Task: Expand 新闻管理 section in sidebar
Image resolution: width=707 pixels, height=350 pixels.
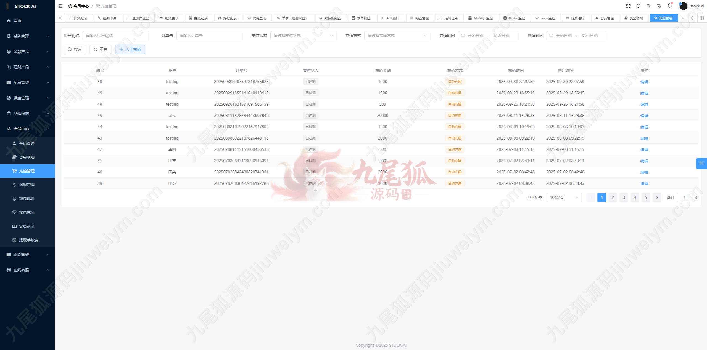Action: tap(28, 255)
